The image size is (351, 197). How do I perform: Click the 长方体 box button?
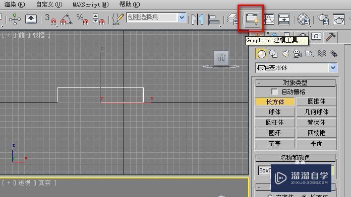[x=275, y=102]
